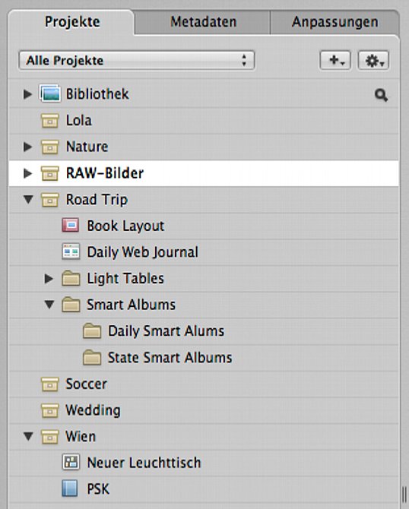Click the Bibliothek library icon
Screen dimensions: 409x509
click(50, 93)
